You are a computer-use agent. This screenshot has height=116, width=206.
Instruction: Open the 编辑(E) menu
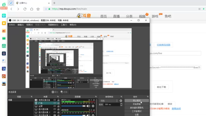pyautogui.click(x=21, y=25)
